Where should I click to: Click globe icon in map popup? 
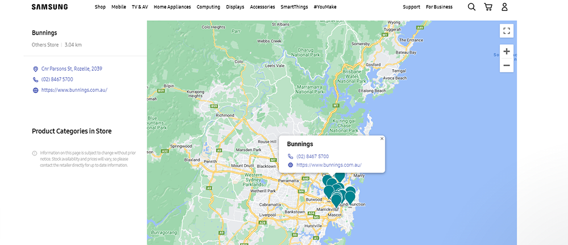(290, 165)
